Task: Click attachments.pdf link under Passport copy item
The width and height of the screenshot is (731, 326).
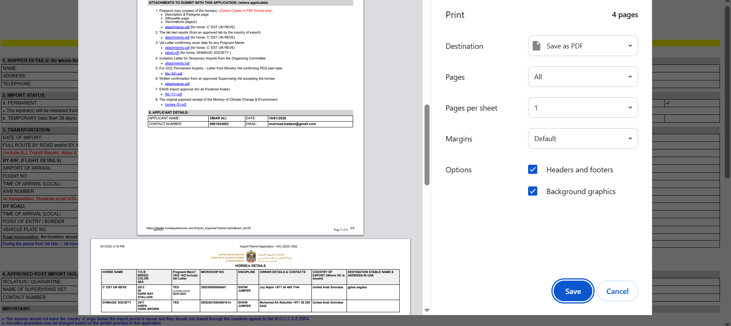Action: click(x=177, y=27)
